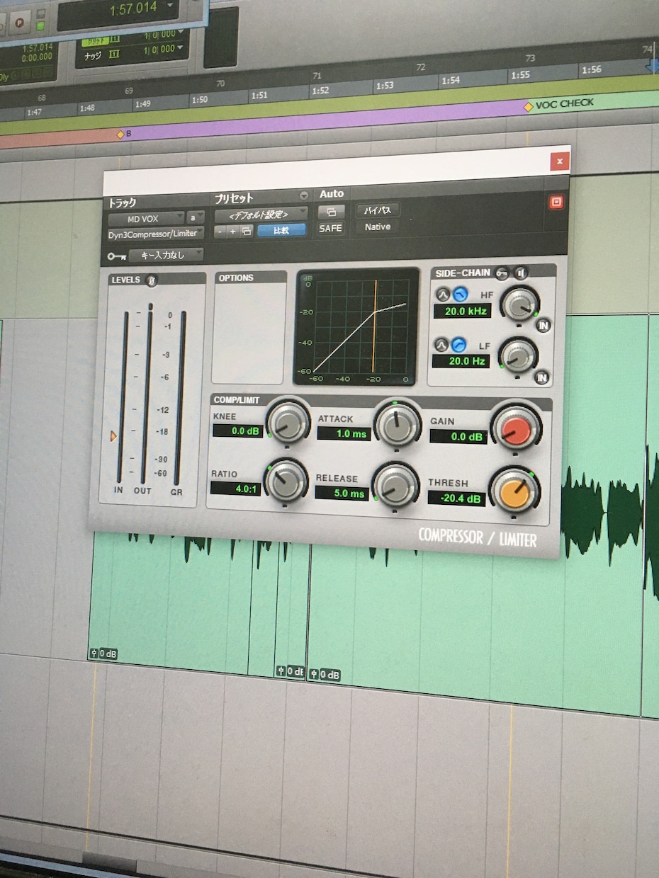Screen dimensions: 659x878
Task: Adjust the side-chain LF frequency knob
Action: click(x=518, y=356)
